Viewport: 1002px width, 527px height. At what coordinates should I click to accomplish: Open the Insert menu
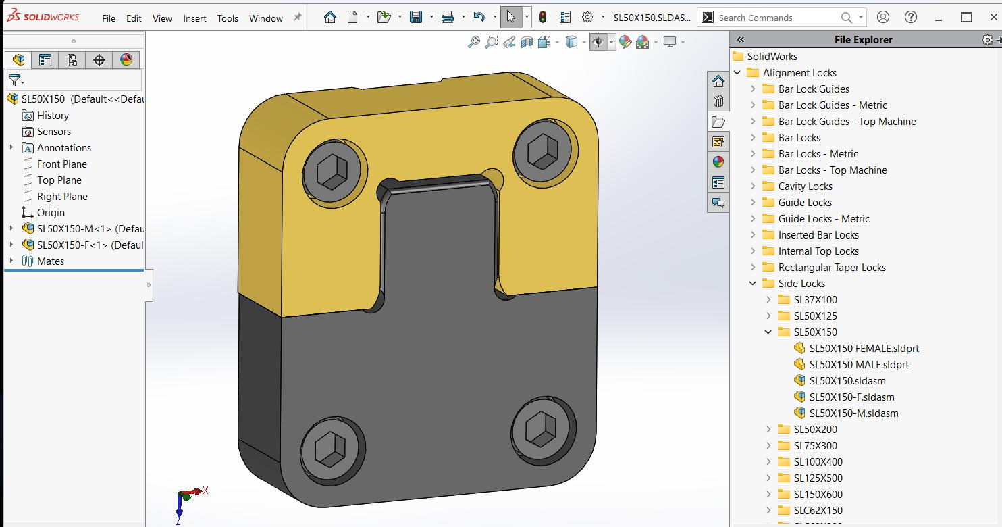[x=194, y=18]
